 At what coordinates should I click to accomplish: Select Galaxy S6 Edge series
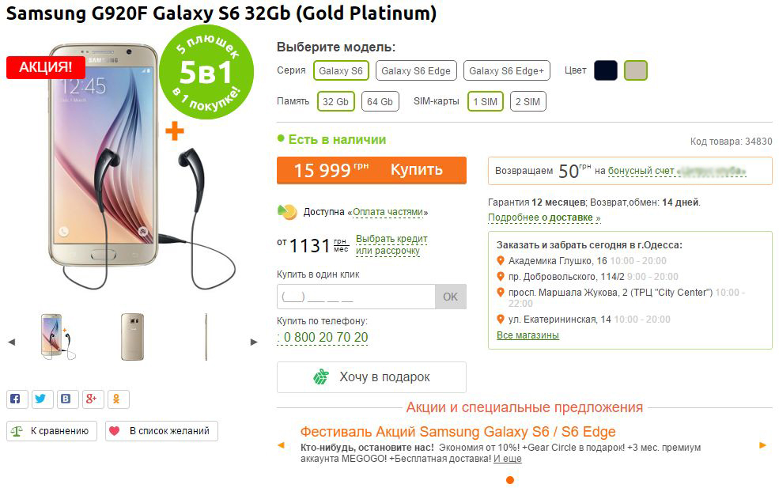point(415,71)
